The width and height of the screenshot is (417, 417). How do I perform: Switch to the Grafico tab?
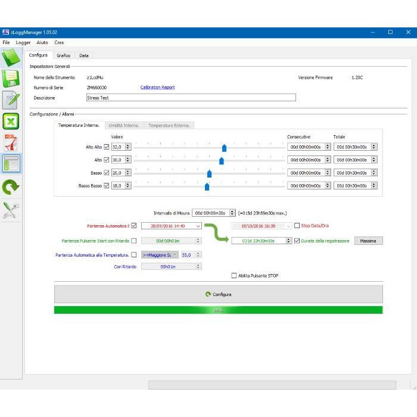[x=64, y=55]
